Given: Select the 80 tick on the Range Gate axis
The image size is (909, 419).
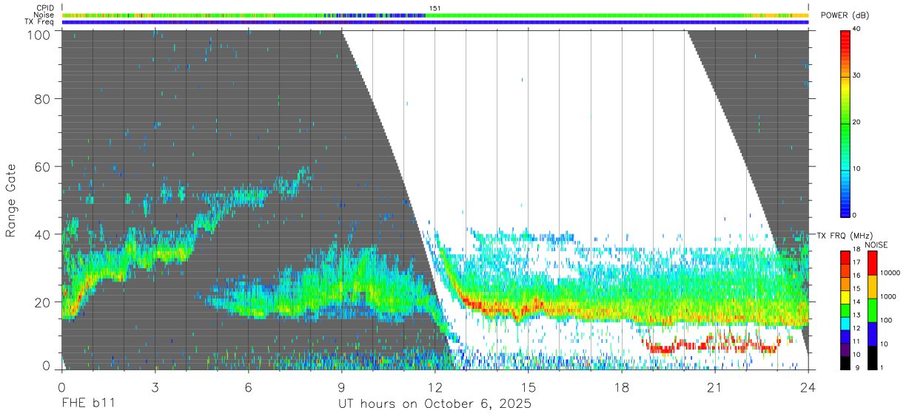Looking at the screenshot, I should click(x=41, y=98).
